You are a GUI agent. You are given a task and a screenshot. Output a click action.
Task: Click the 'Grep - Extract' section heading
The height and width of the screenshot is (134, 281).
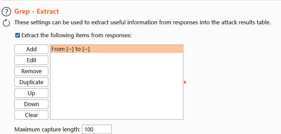click(x=37, y=12)
